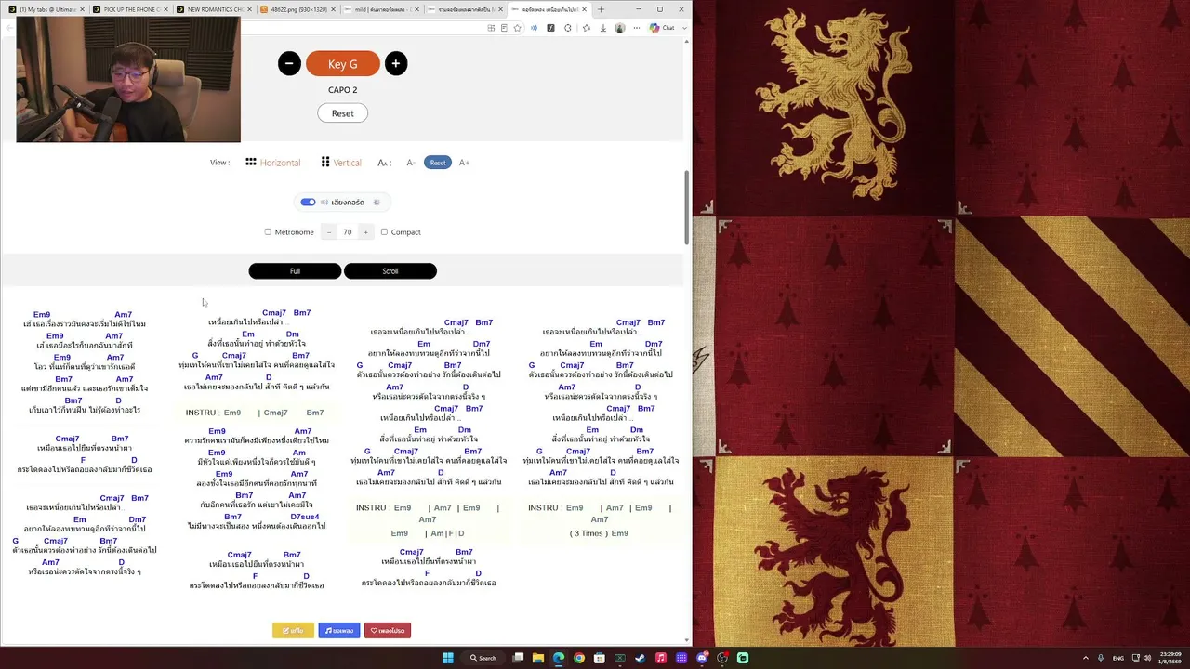Click the browser back arrow

click(10, 28)
